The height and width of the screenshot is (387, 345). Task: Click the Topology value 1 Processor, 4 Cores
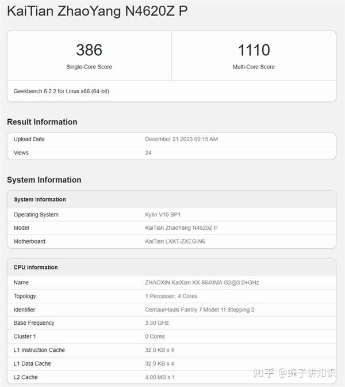171,296
